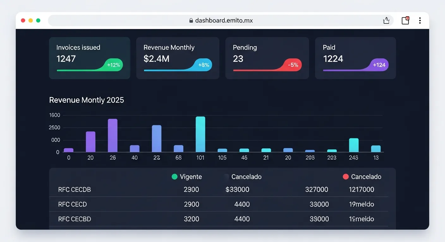445x242 pixels.
Task: Toggle the green Vigente legend item
Action: point(187,177)
